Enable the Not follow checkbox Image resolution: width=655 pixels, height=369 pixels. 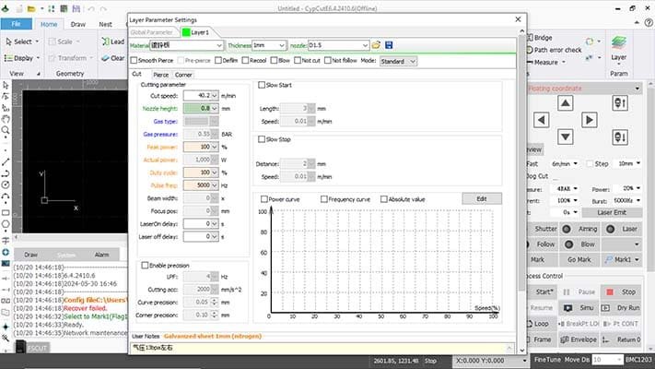[328, 61]
